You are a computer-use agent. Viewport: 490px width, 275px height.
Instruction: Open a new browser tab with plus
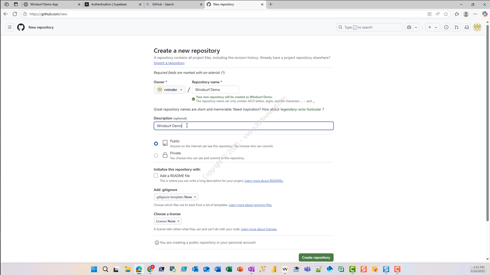[x=271, y=4]
